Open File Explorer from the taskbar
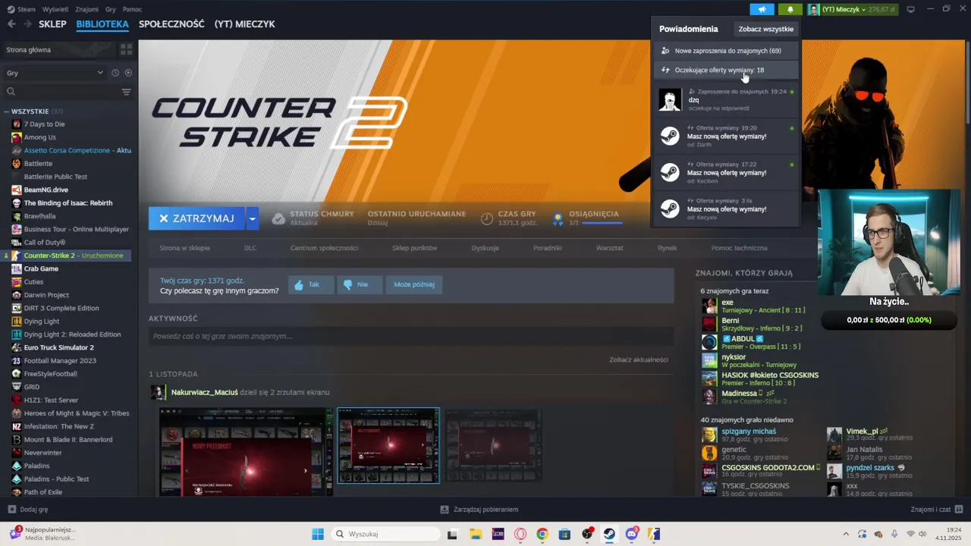Viewport: 971px width, 546px height. (x=475, y=534)
